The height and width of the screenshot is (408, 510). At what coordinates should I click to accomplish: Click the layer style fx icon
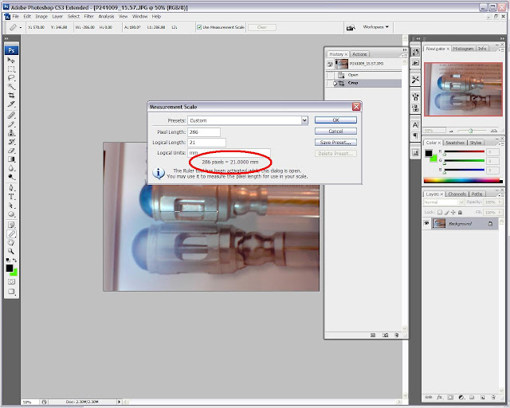pos(439,398)
